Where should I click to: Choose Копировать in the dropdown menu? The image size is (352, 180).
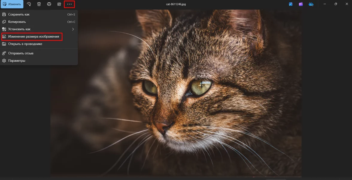(x=17, y=22)
